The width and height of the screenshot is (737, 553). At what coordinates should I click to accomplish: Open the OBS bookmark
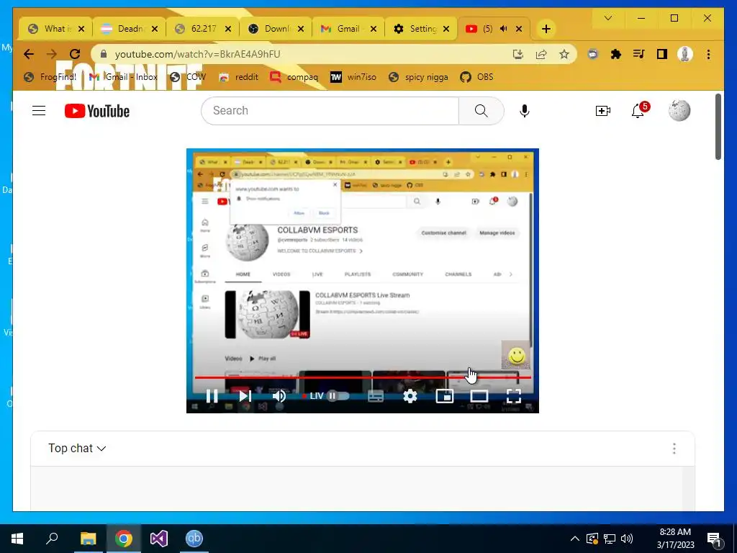[x=476, y=76]
